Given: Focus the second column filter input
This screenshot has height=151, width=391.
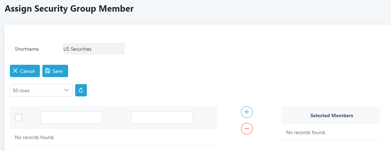Looking at the screenshot, I should [x=162, y=118].
